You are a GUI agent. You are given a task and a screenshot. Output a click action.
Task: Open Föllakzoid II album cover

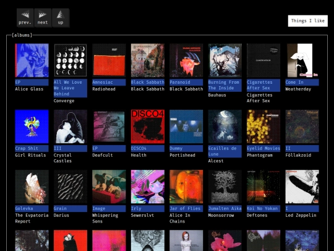coord(302,126)
